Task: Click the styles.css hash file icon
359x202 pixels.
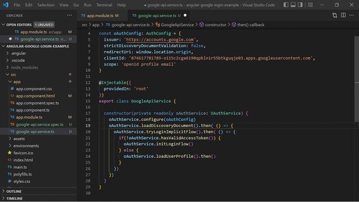Action: 10,181
